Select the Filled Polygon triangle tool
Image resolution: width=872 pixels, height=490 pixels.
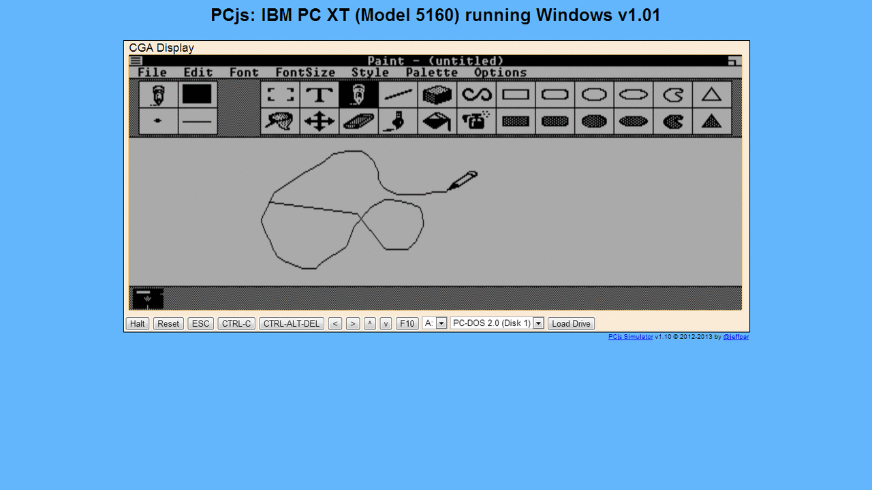[712, 121]
